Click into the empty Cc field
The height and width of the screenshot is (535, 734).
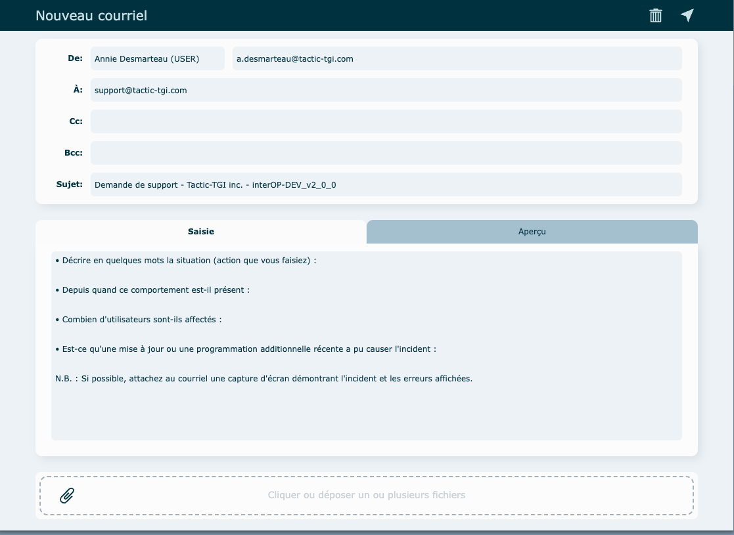click(386, 121)
